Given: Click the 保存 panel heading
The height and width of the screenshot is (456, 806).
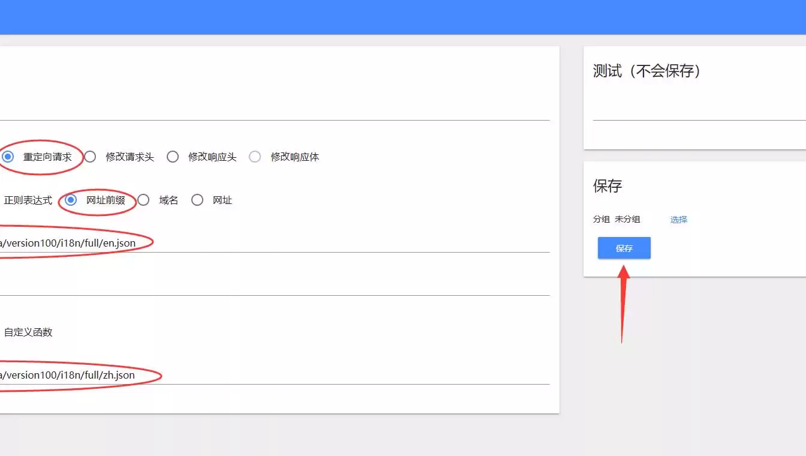Looking at the screenshot, I should coord(607,186).
